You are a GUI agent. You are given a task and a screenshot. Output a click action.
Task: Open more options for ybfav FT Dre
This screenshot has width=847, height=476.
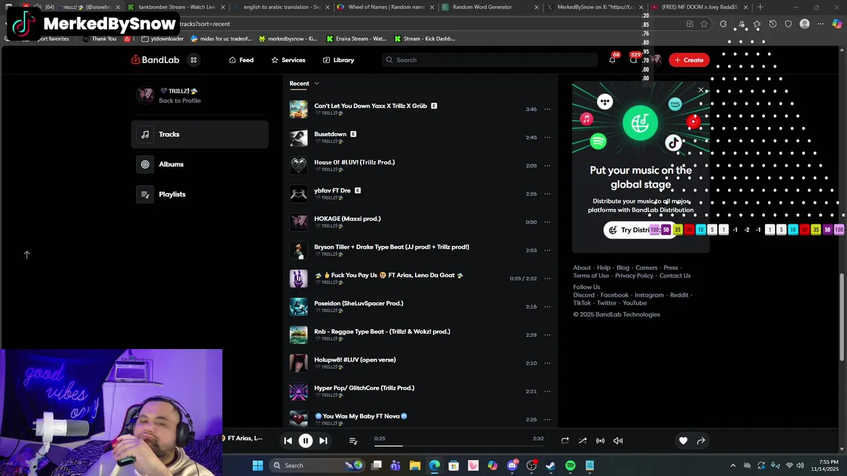click(x=547, y=194)
